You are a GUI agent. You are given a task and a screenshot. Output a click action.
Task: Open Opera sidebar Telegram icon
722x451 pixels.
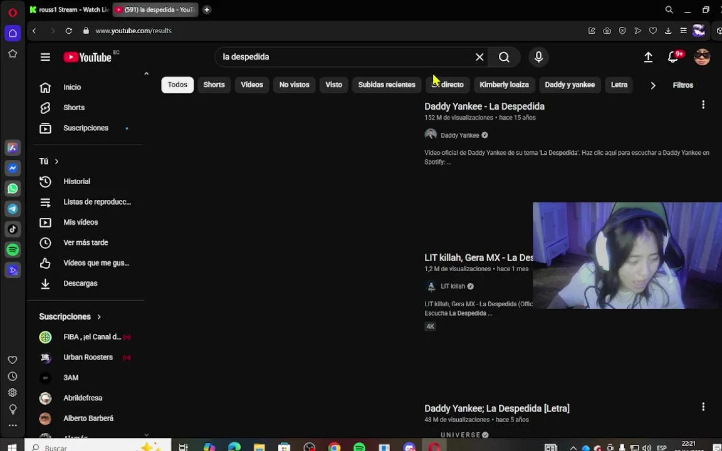coord(13,209)
